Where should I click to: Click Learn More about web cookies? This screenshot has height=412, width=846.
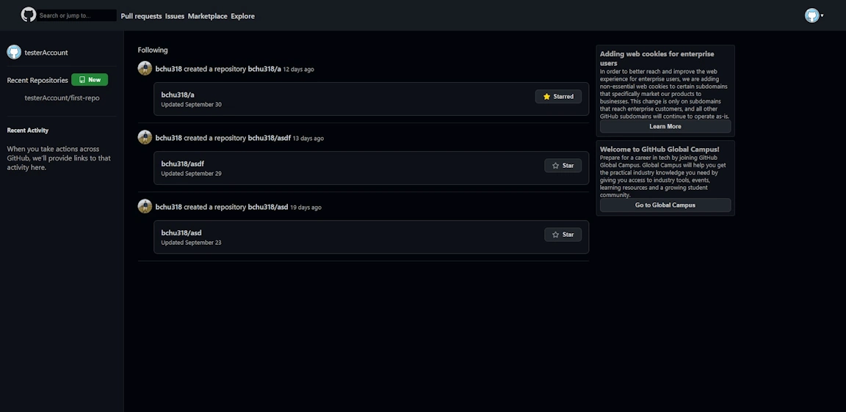pyautogui.click(x=665, y=127)
